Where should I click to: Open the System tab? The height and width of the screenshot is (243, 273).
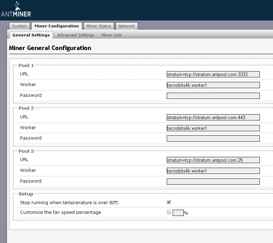(19, 26)
